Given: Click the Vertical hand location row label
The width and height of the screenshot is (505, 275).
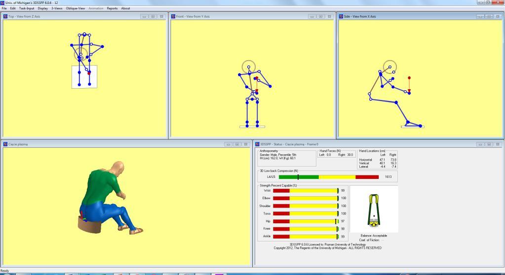Looking at the screenshot, I should (x=364, y=164).
